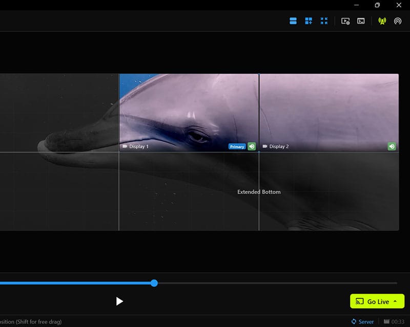Click the Go Live button
Viewport: 410px width, 327px height.
[x=377, y=301]
